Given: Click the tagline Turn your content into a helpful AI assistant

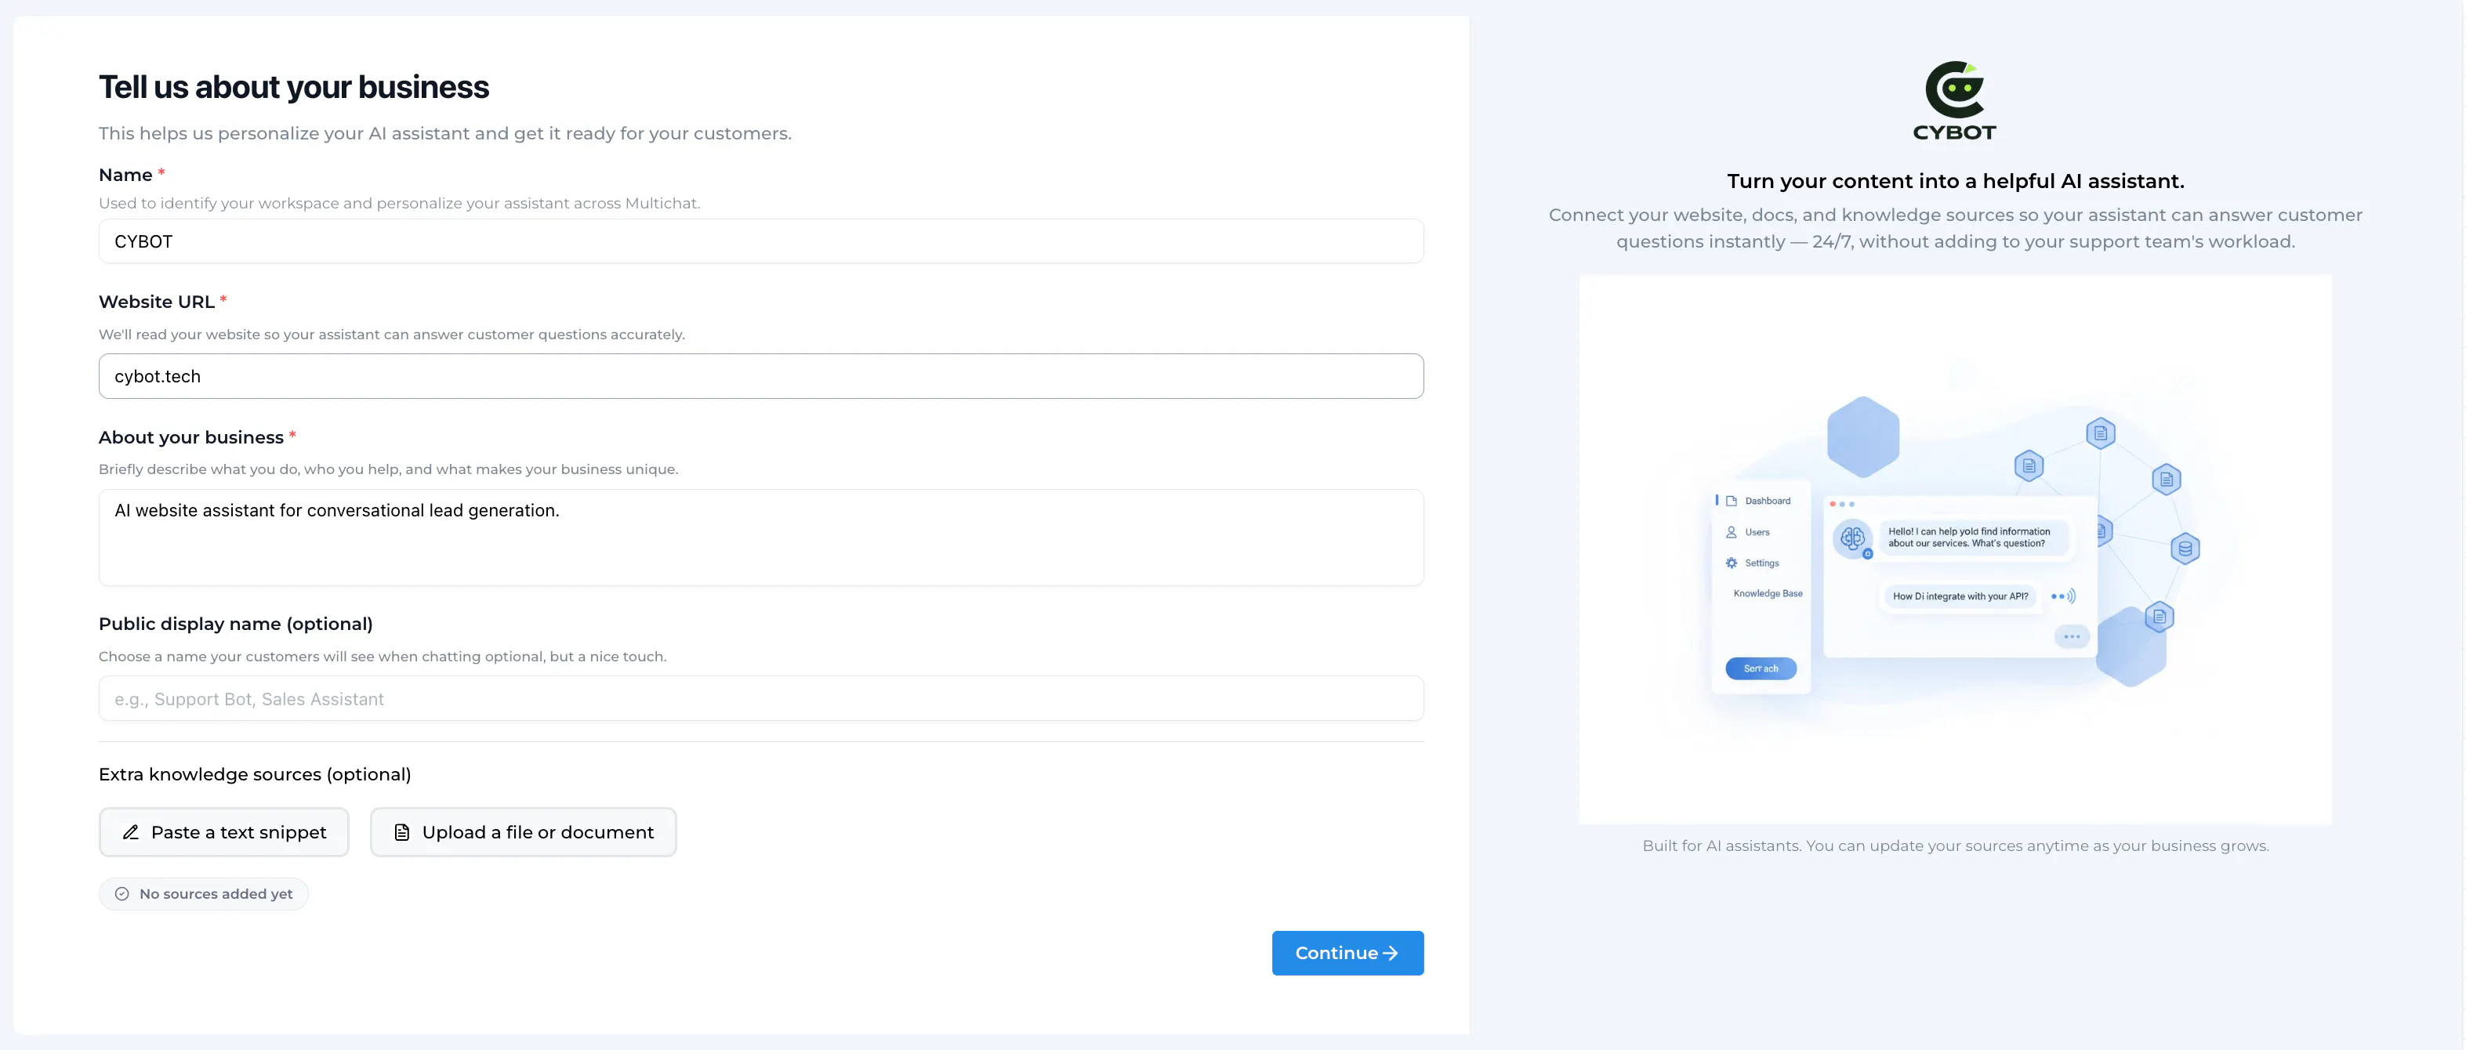Looking at the screenshot, I should point(1956,181).
